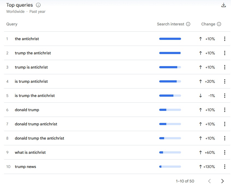Screen dimensions: 231x186
Task: Open the query 'trump is antichrist'
Action: tap(31, 67)
